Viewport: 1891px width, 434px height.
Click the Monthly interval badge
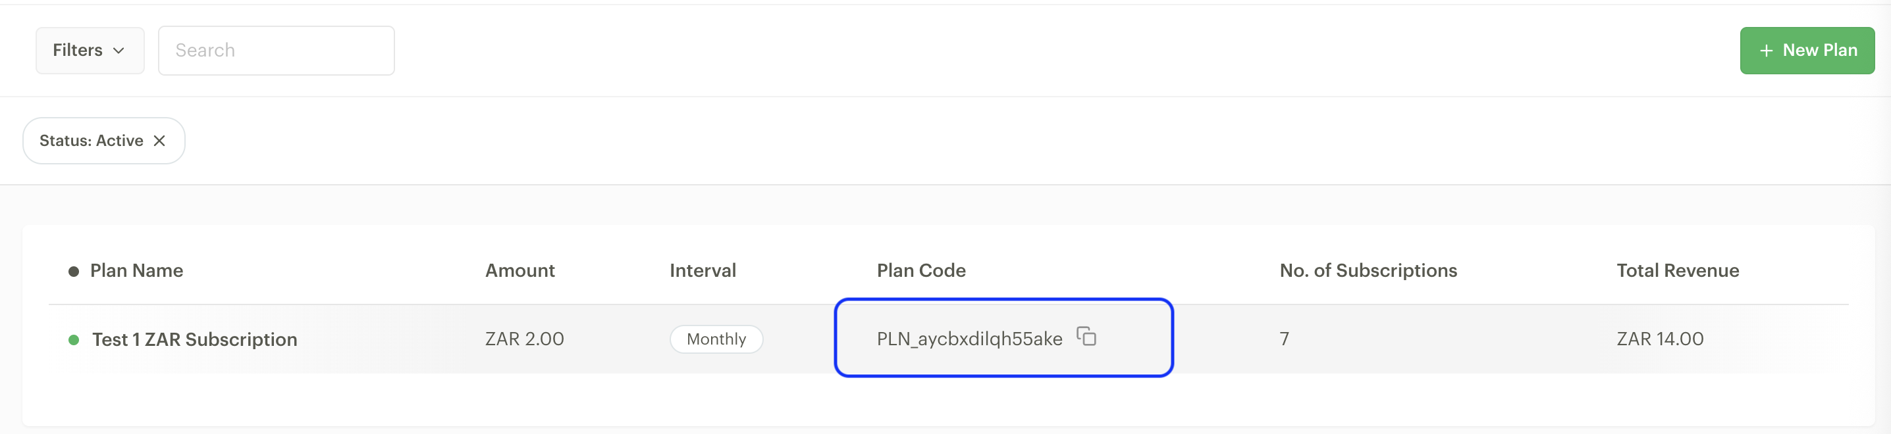point(716,339)
